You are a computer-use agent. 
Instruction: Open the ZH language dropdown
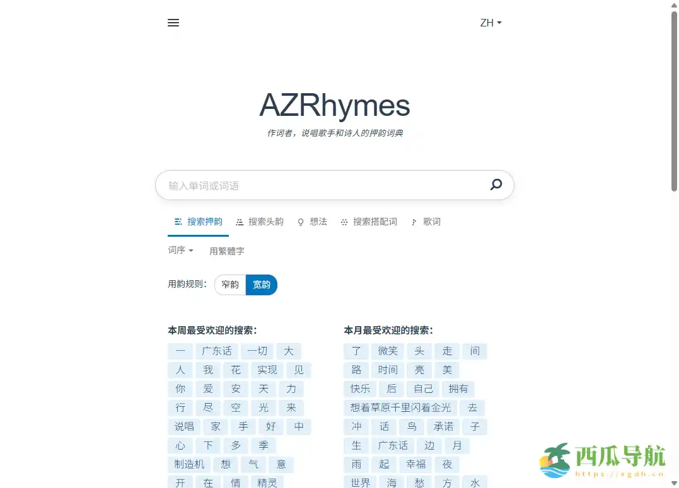click(x=490, y=23)
